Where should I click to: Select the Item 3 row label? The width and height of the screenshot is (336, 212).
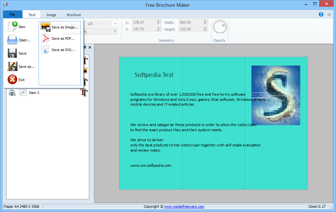click(x=34, y=93)
